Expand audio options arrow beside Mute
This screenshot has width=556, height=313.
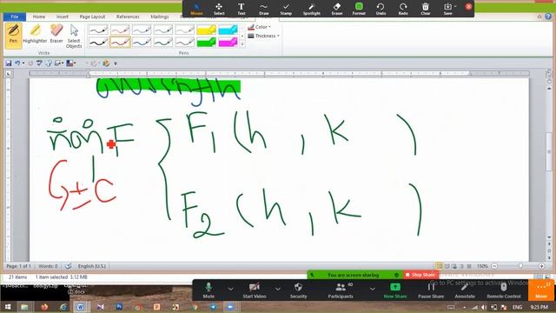pos(230,289)
